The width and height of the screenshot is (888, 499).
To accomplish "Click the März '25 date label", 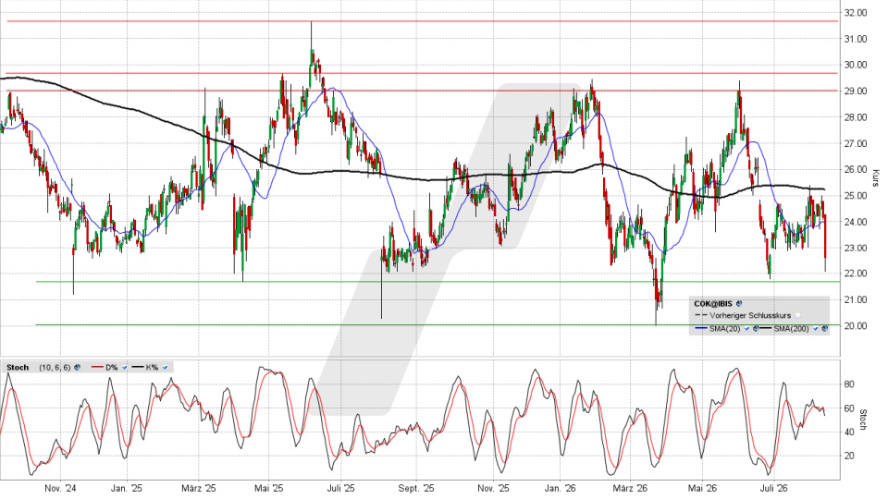I will pos(199,488).
